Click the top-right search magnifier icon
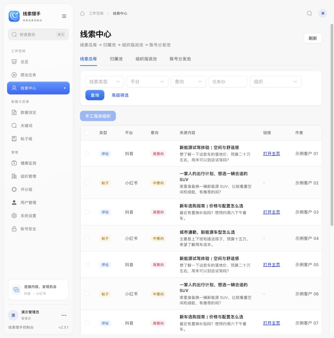Screen dimensions: 334x338 pyautogui.click(x=309, y=13)
